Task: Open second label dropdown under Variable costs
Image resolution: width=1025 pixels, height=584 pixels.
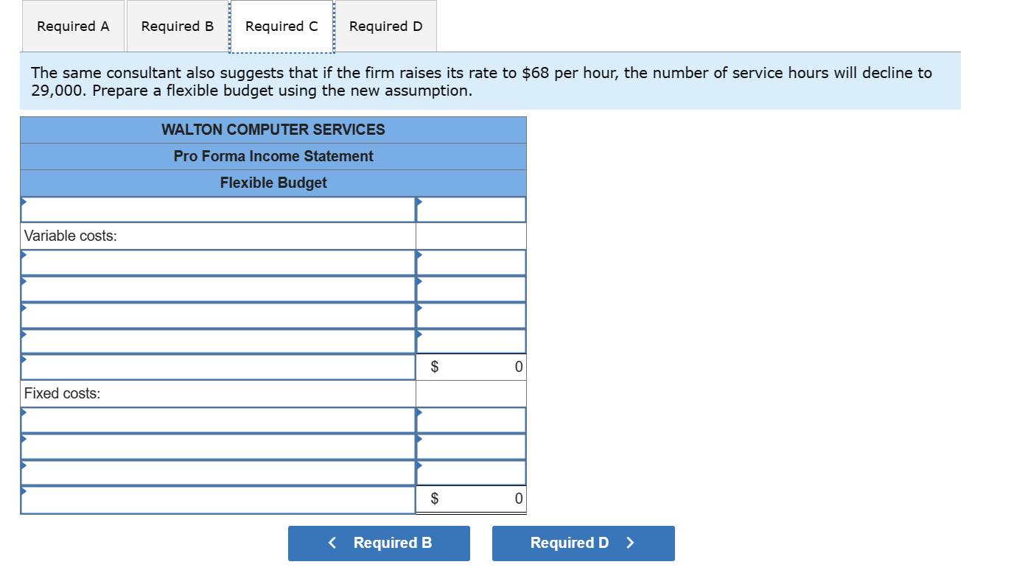Action: click(x=218, y=289)
